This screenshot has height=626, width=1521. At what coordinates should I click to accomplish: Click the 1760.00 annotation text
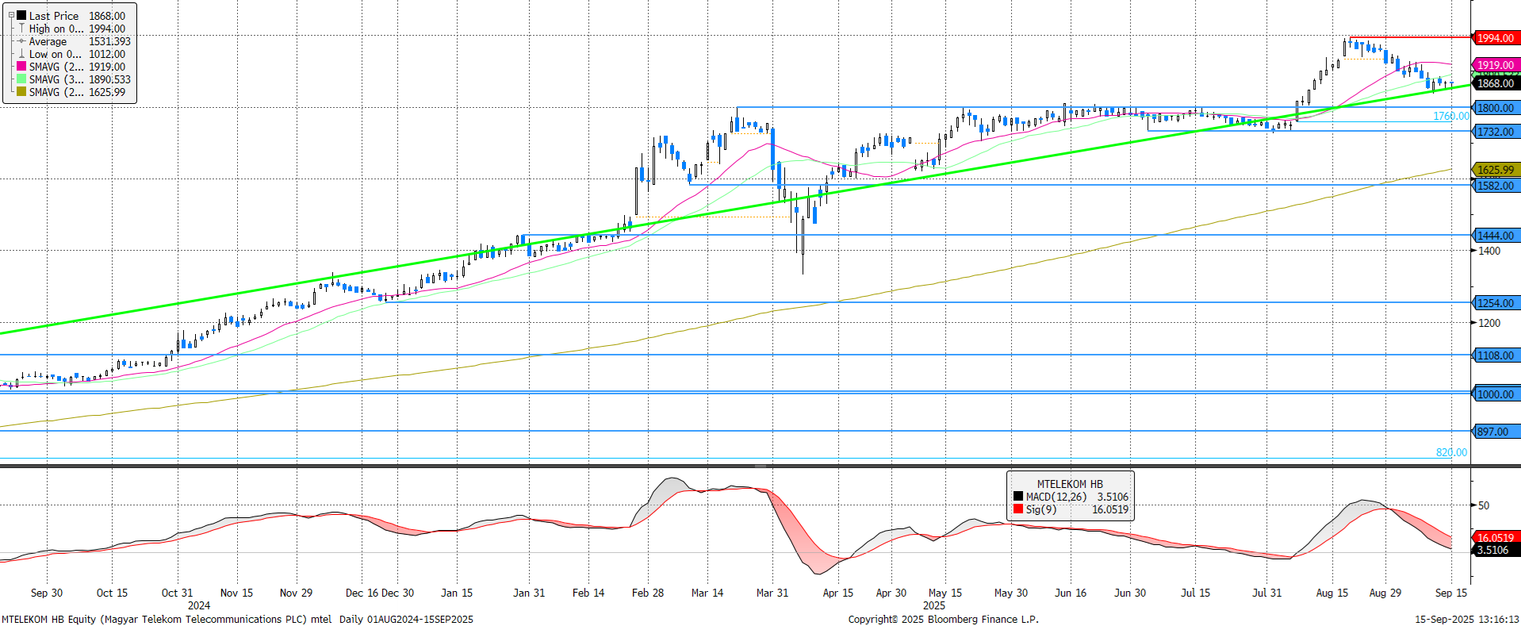click(1451, 116)
